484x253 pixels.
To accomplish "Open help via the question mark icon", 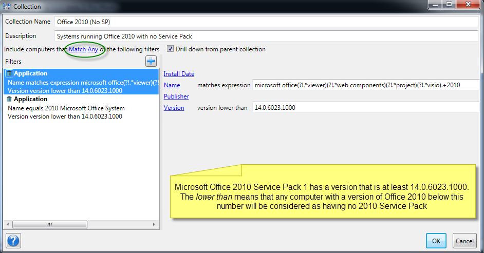I will point(13,241).
